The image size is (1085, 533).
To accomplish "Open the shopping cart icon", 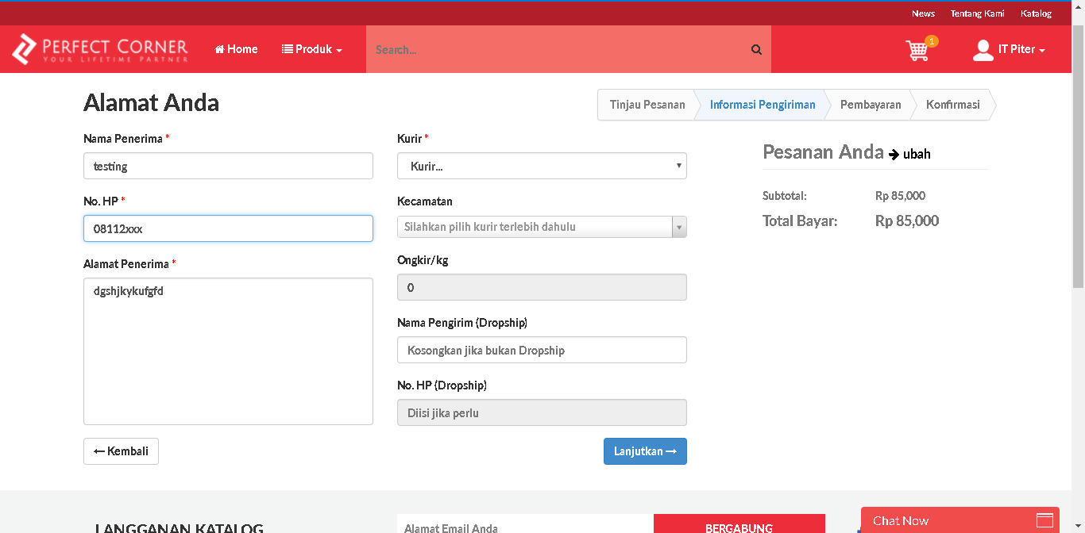I will (917, 50).
